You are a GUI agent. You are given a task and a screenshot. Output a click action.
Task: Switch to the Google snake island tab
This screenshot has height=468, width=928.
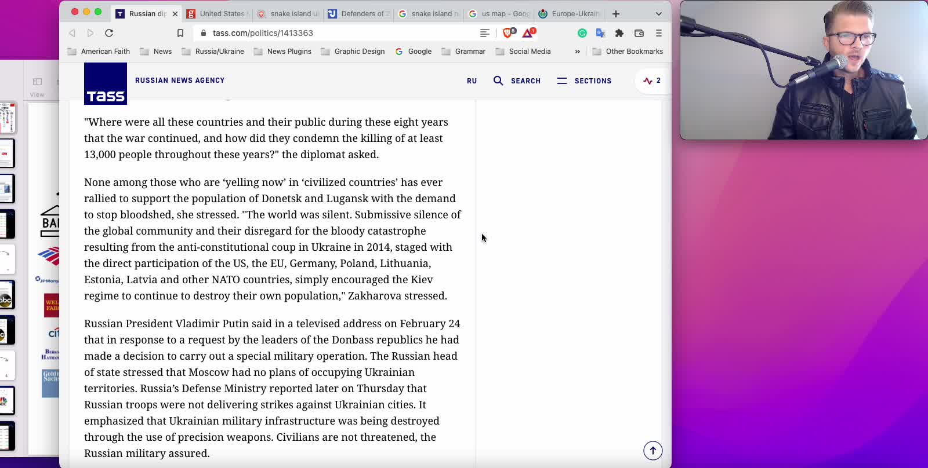pos(430,14)
